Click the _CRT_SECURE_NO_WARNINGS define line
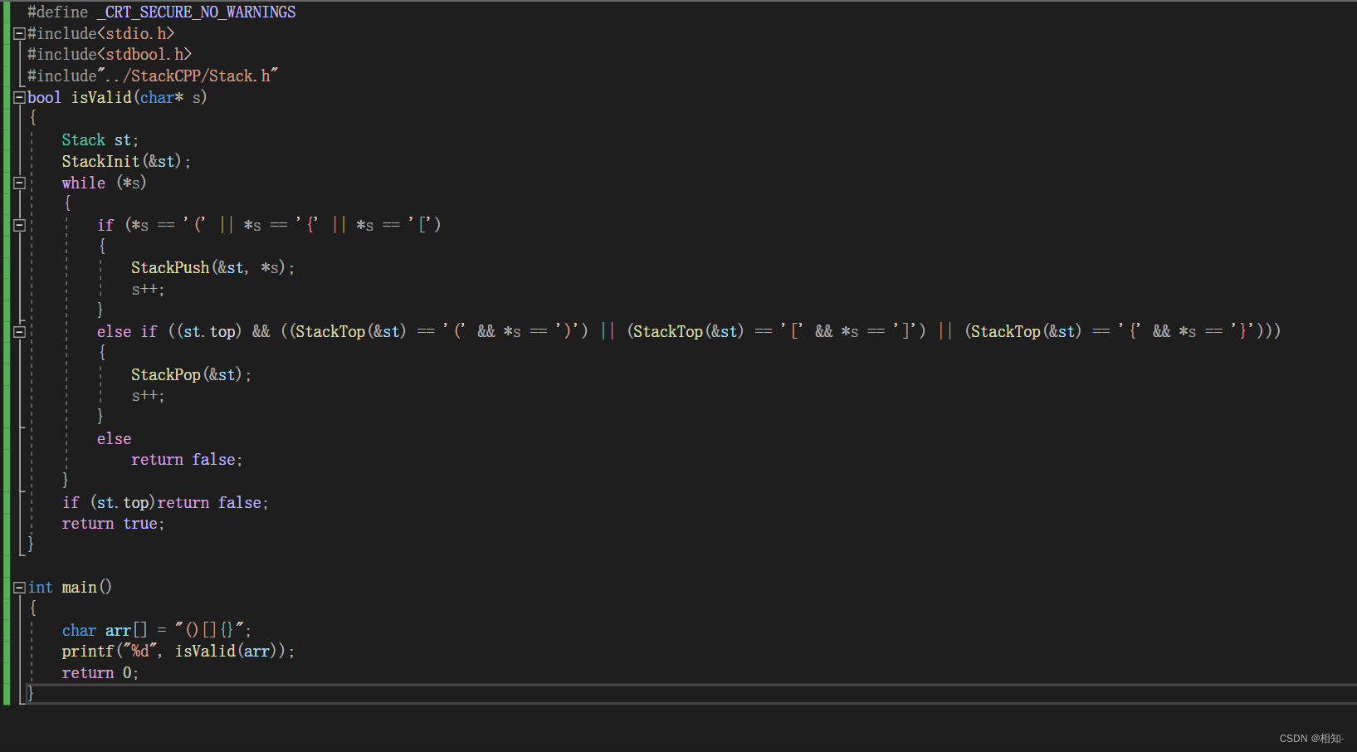This screenshot has height=752, width=1357. pyautogui.click(x=161, y=12)
